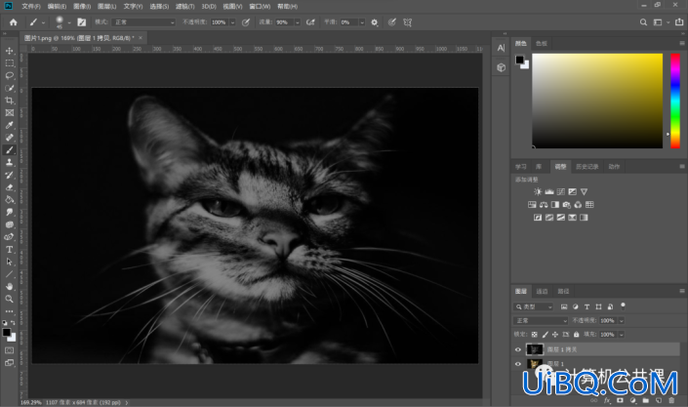Image resolution: width=688 pixels, height=407 pixels.
Task: Enable airbrush build-up effect
Action: [310, 21]
